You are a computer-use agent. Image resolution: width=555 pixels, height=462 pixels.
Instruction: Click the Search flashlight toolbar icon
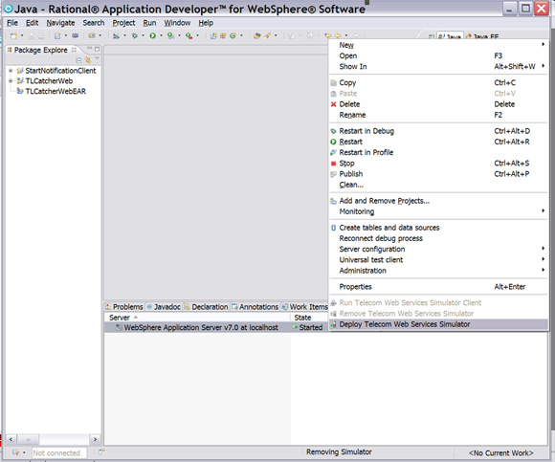point(267,35)
